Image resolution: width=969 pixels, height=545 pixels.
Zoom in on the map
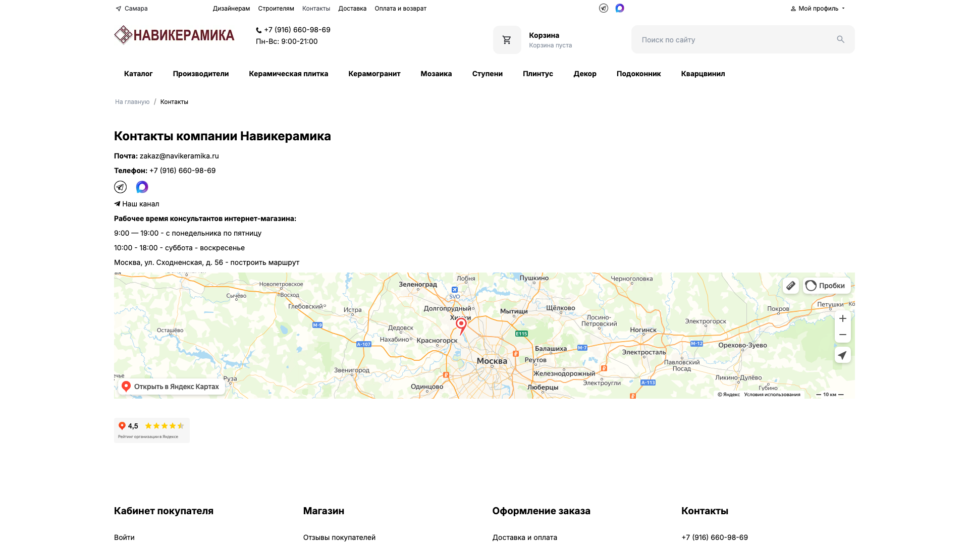(843, 318)
